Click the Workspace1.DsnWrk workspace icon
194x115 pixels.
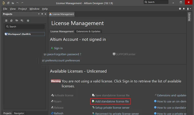pos(6,34)
